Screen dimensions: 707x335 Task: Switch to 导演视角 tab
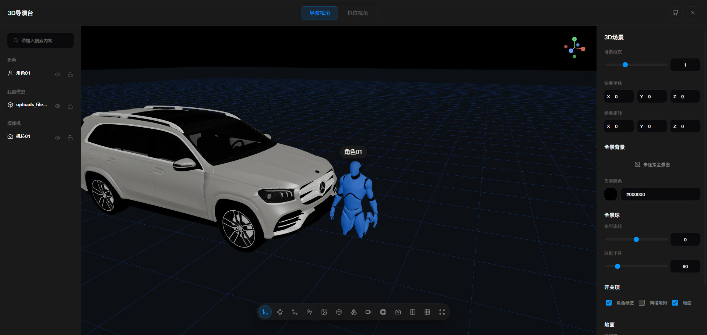tap(320, 13)
